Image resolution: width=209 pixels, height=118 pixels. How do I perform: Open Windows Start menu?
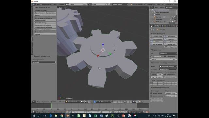(x=34, y=116)
